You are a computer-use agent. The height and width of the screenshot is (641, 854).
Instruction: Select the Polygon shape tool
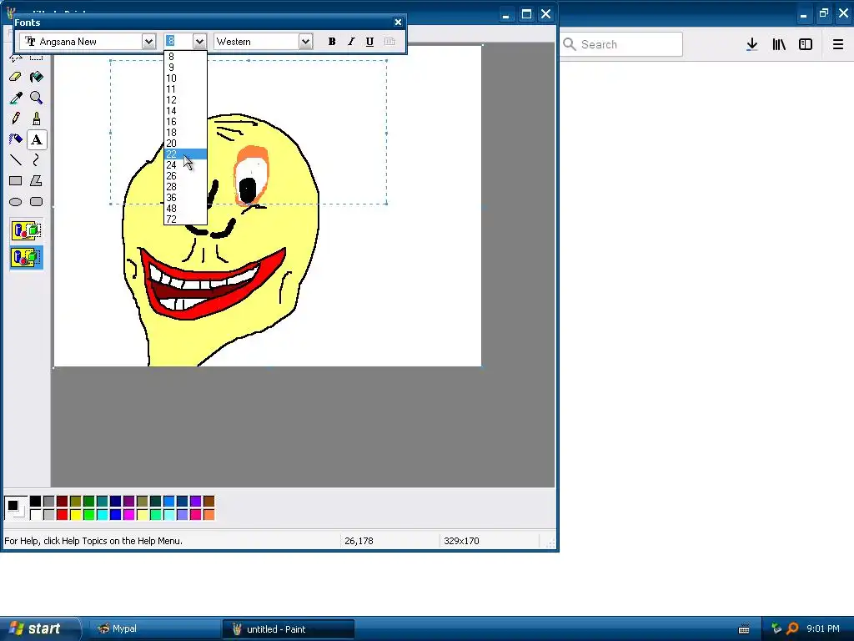pos(37,181)
